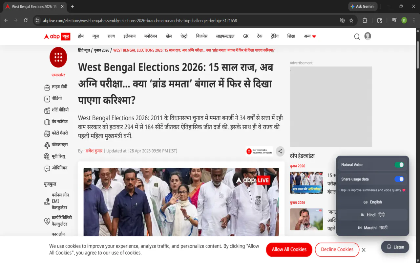
Task: Toggle the Share usage data switch
Action: (399, 179)
